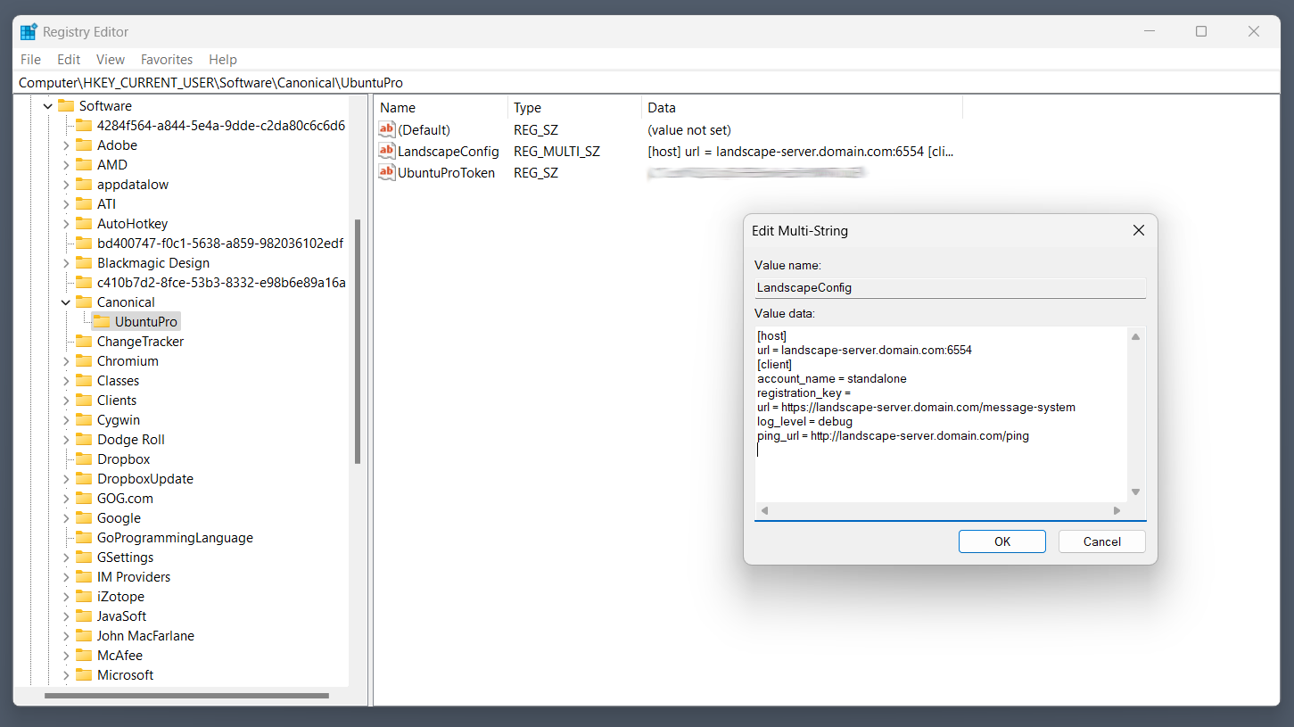Open the View menu
Viewport: 1294px width, 727px height.
coord(111,60)
